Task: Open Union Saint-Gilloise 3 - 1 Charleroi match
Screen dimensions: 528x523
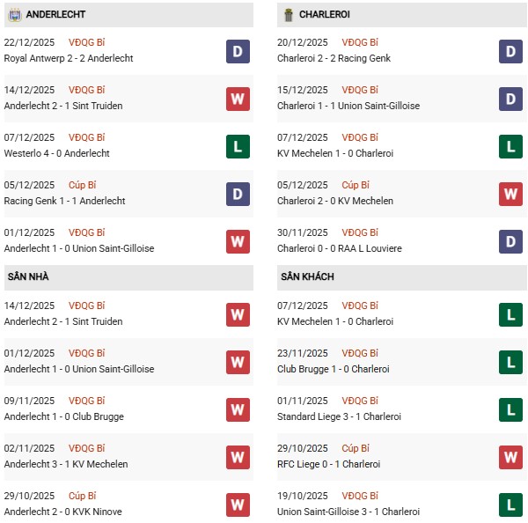Action: (348, 512)
